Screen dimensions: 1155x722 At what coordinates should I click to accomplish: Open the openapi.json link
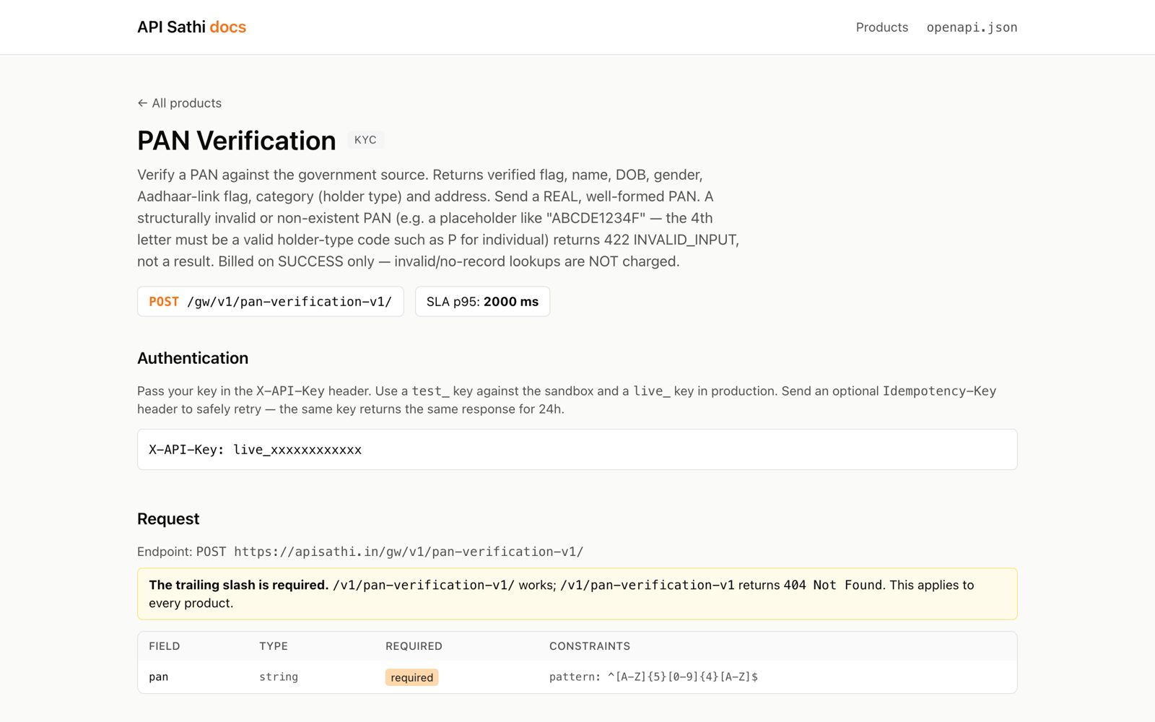click(972, 27)
